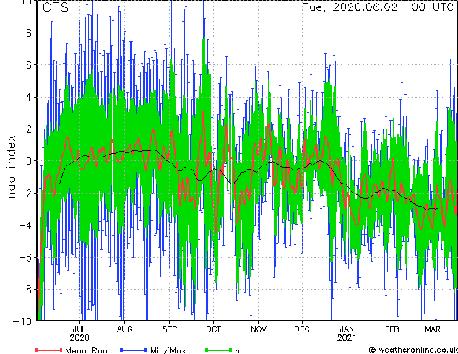Click the SEP axis label
The height and width of the screenshot is (354, 458).
coord(170,329)
